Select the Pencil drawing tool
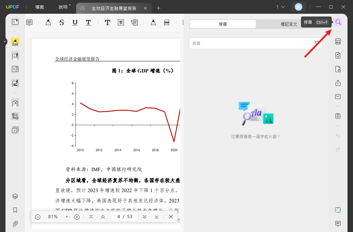Image resolution: width=353 pixels, height=232 pixels. pyautogui.click(x=153, y=22)
